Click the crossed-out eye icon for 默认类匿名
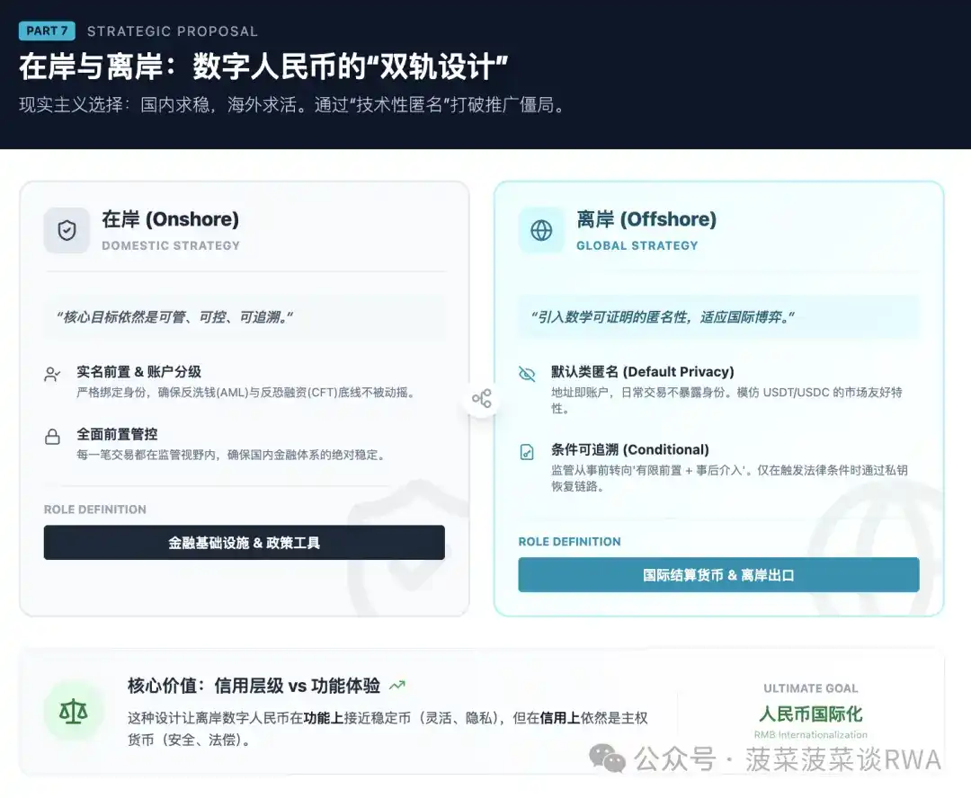 pos(527,374)
